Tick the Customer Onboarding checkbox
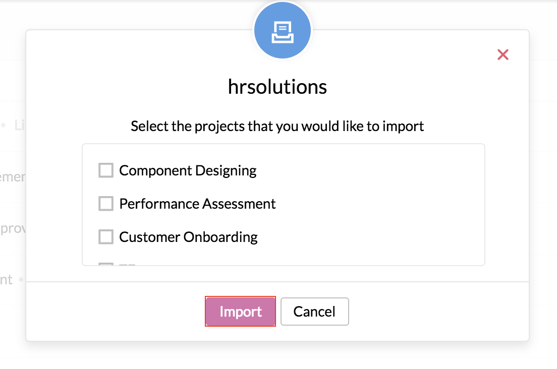557x369 pixels. click(x=106, y=236)
